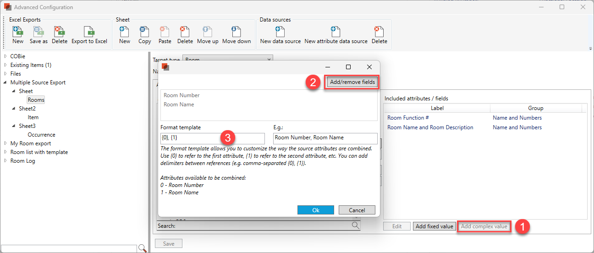
Task: Select the Room Function # row
Action: (408, 118)
